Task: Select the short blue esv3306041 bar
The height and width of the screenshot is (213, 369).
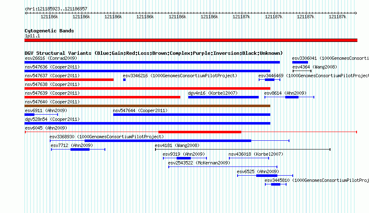Action: 300,62
